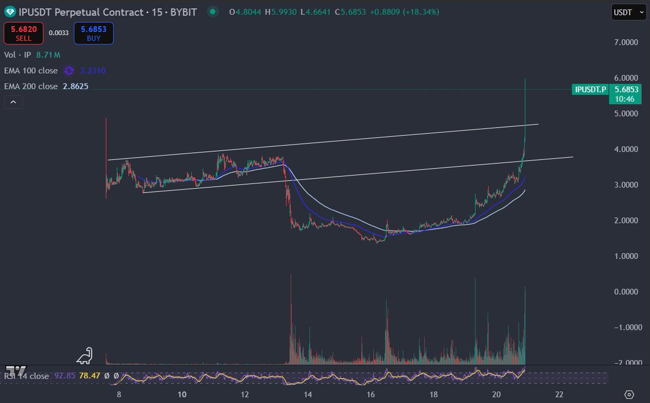Select the EMA 200 close indicator label
The width and height of the screenshot is (650, 403).
point(31,86)
